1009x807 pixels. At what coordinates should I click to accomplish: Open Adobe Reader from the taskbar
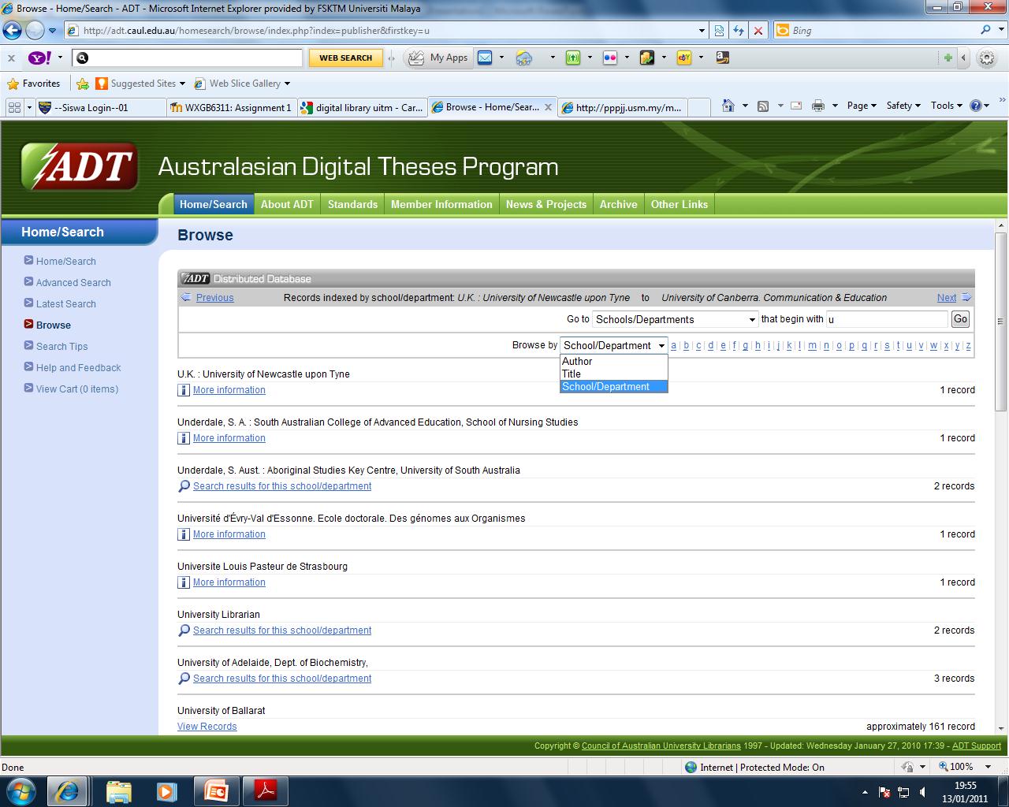(x=266, y=790)
